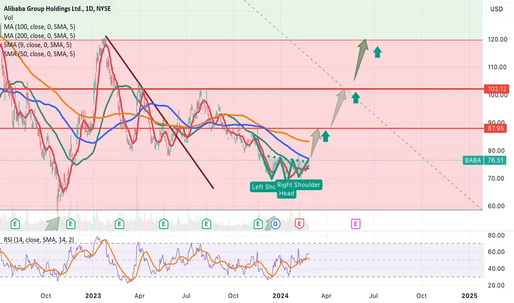Click the Left Shoulder pattern label
The image size is (514, 303).
point(263,187)
